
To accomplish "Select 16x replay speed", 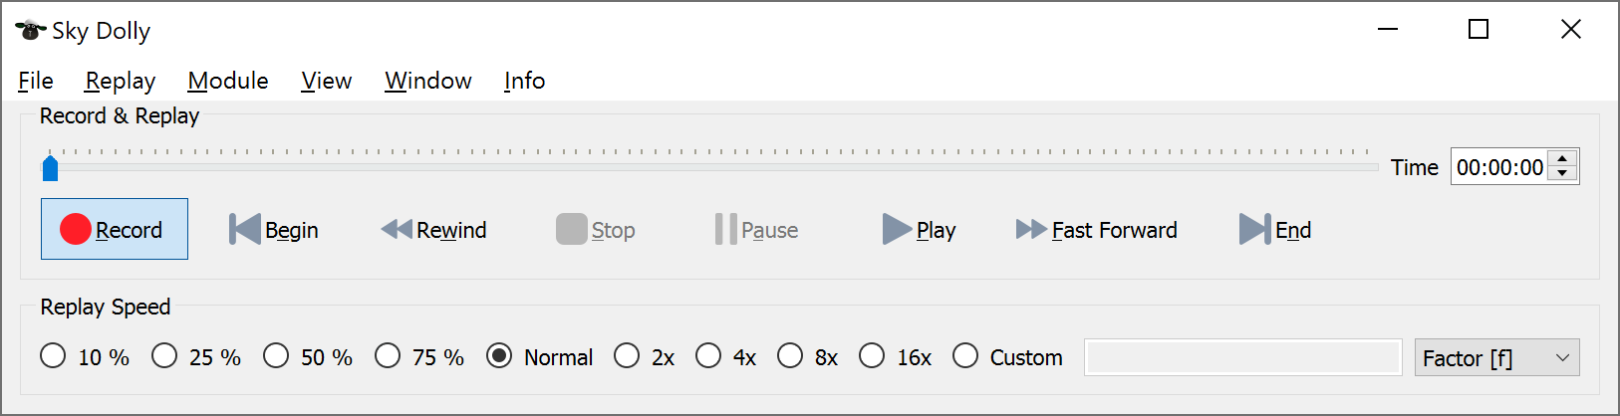I will tap(872, 356).
